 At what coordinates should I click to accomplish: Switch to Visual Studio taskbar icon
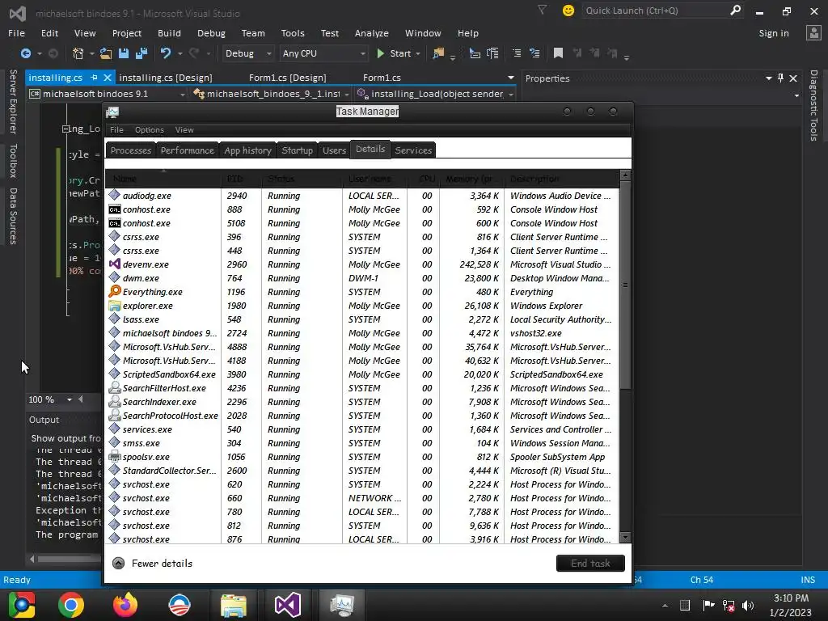[288, 605]
